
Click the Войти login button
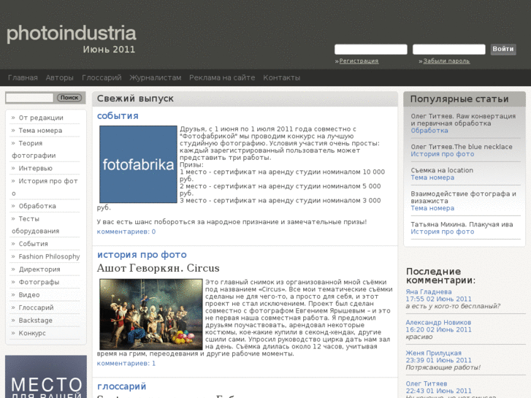(503, 49)
